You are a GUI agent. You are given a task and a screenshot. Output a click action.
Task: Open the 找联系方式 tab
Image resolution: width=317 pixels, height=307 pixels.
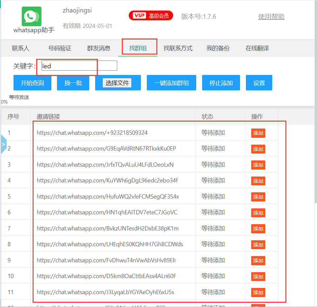coord(178,48)
